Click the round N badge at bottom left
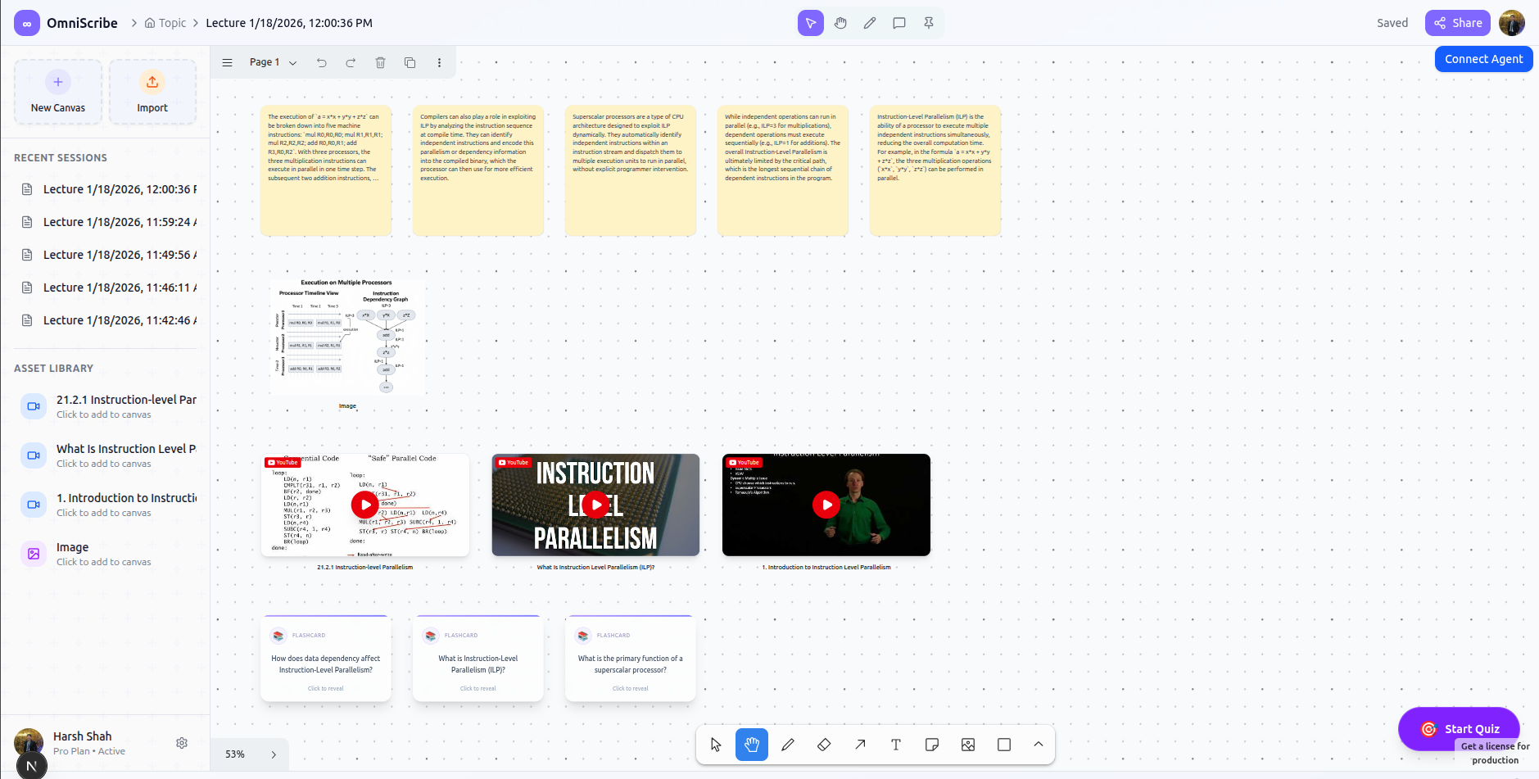 [x=31, y=766]
